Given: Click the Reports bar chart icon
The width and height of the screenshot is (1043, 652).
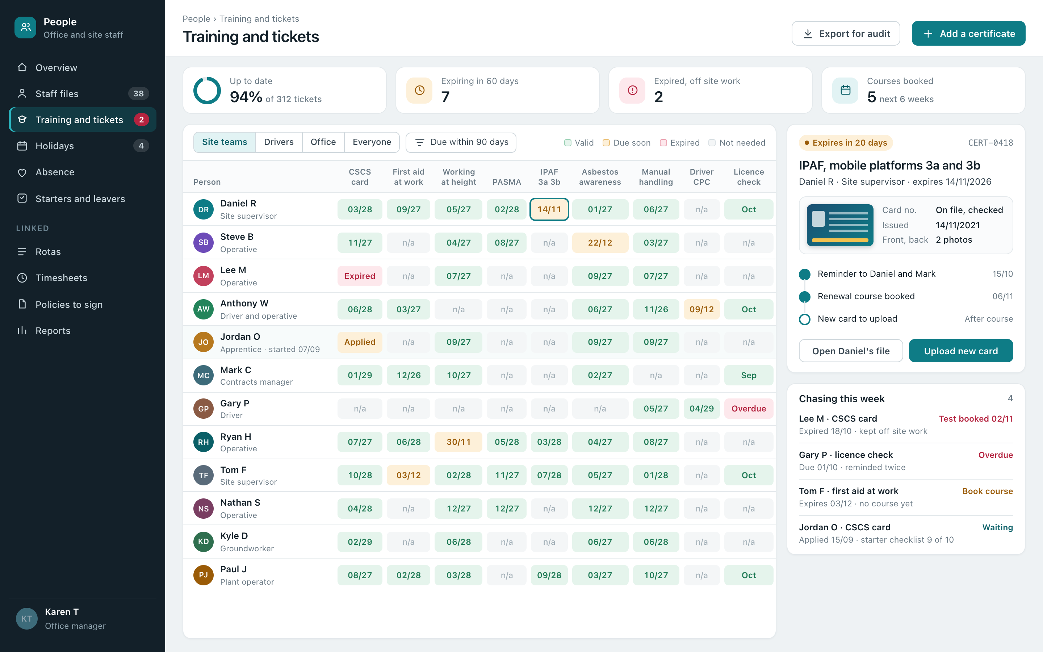Looking at the screenshot, I should [22, 330].
